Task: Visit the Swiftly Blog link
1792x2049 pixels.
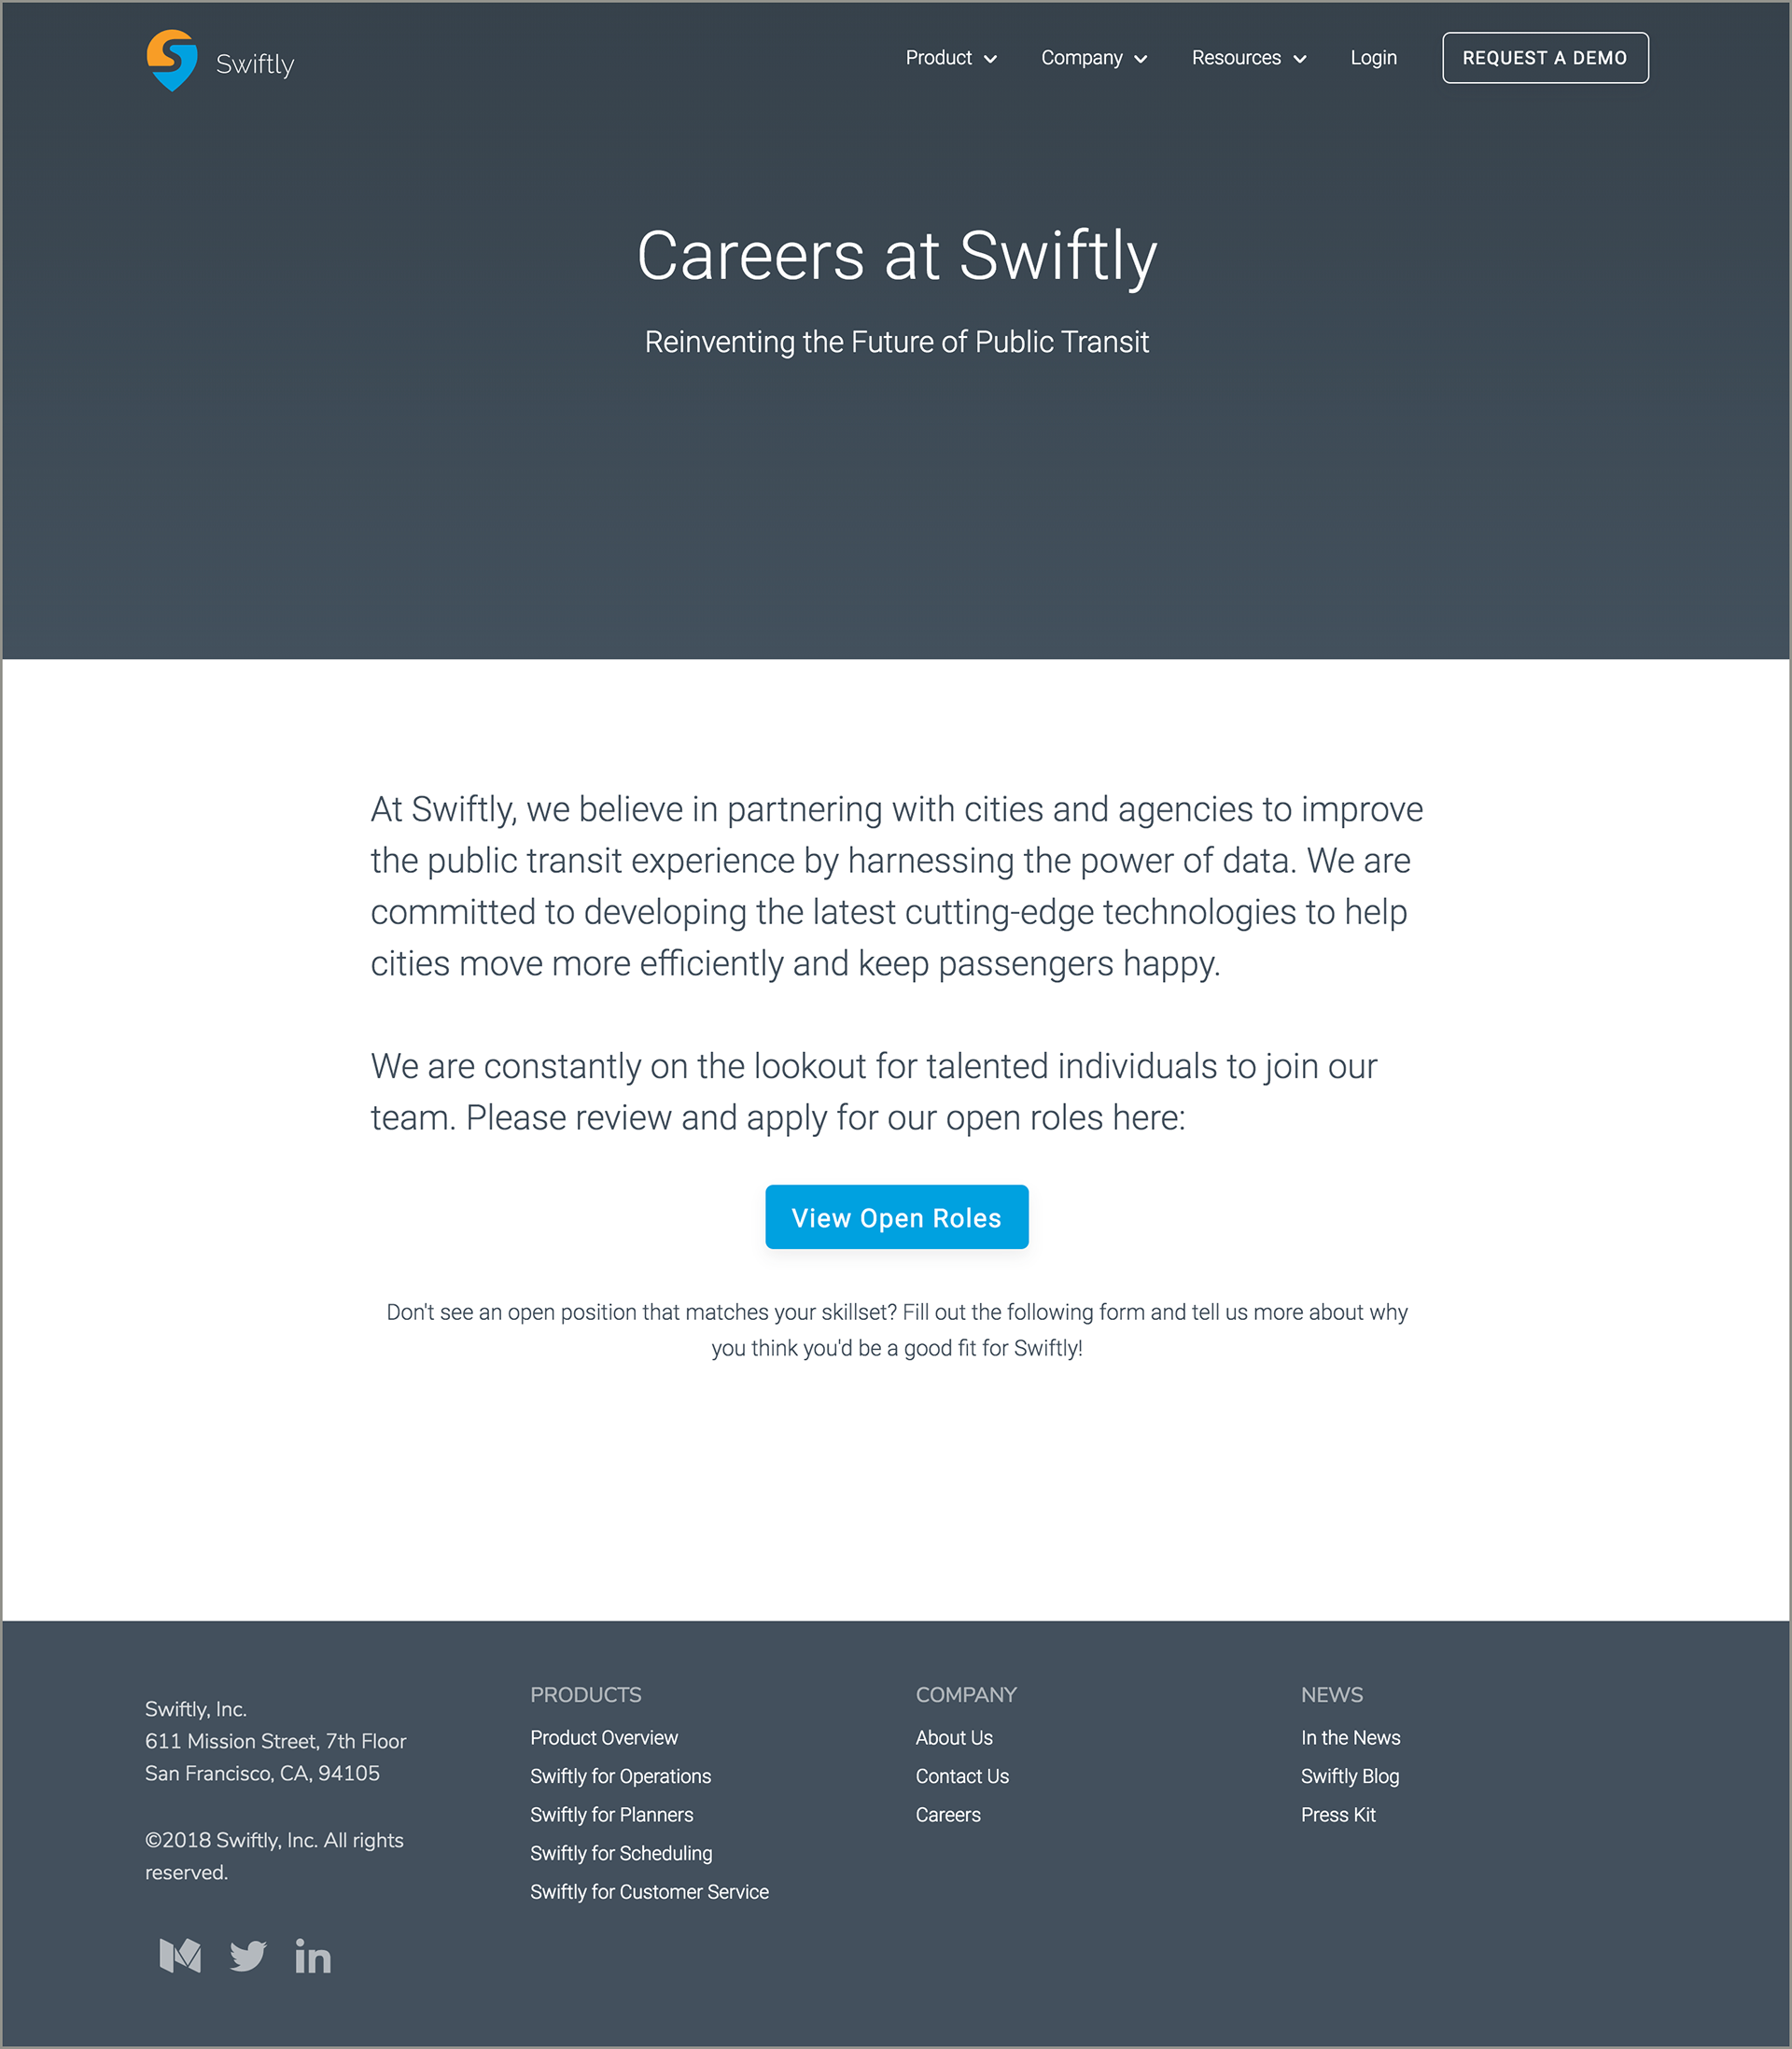Action: 1350,1776
